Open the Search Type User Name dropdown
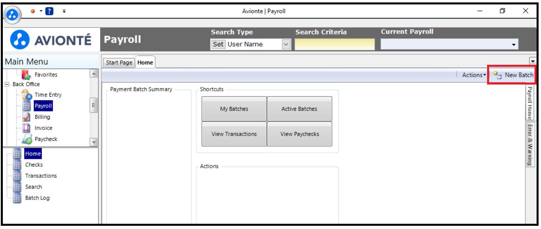Viewport: 541px width, 229px height. tap(286, 44)
